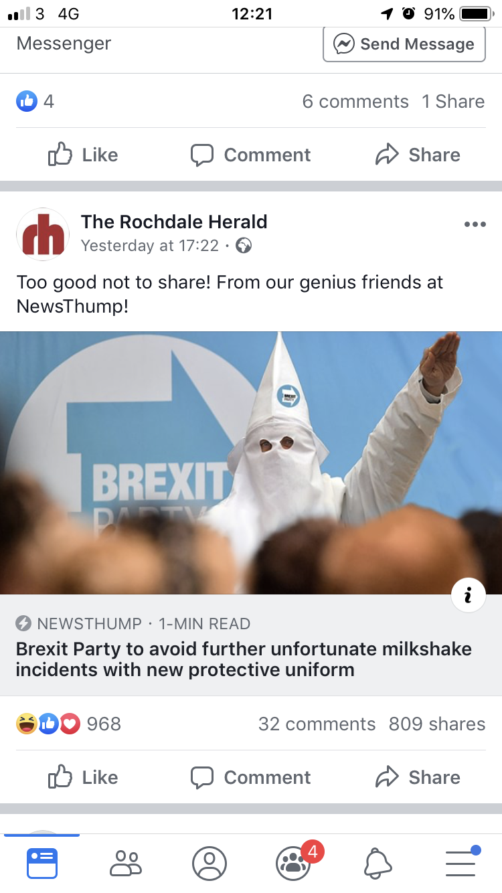View the 32 comments
This screenshot has height=893, width=502.
[317, 724]
